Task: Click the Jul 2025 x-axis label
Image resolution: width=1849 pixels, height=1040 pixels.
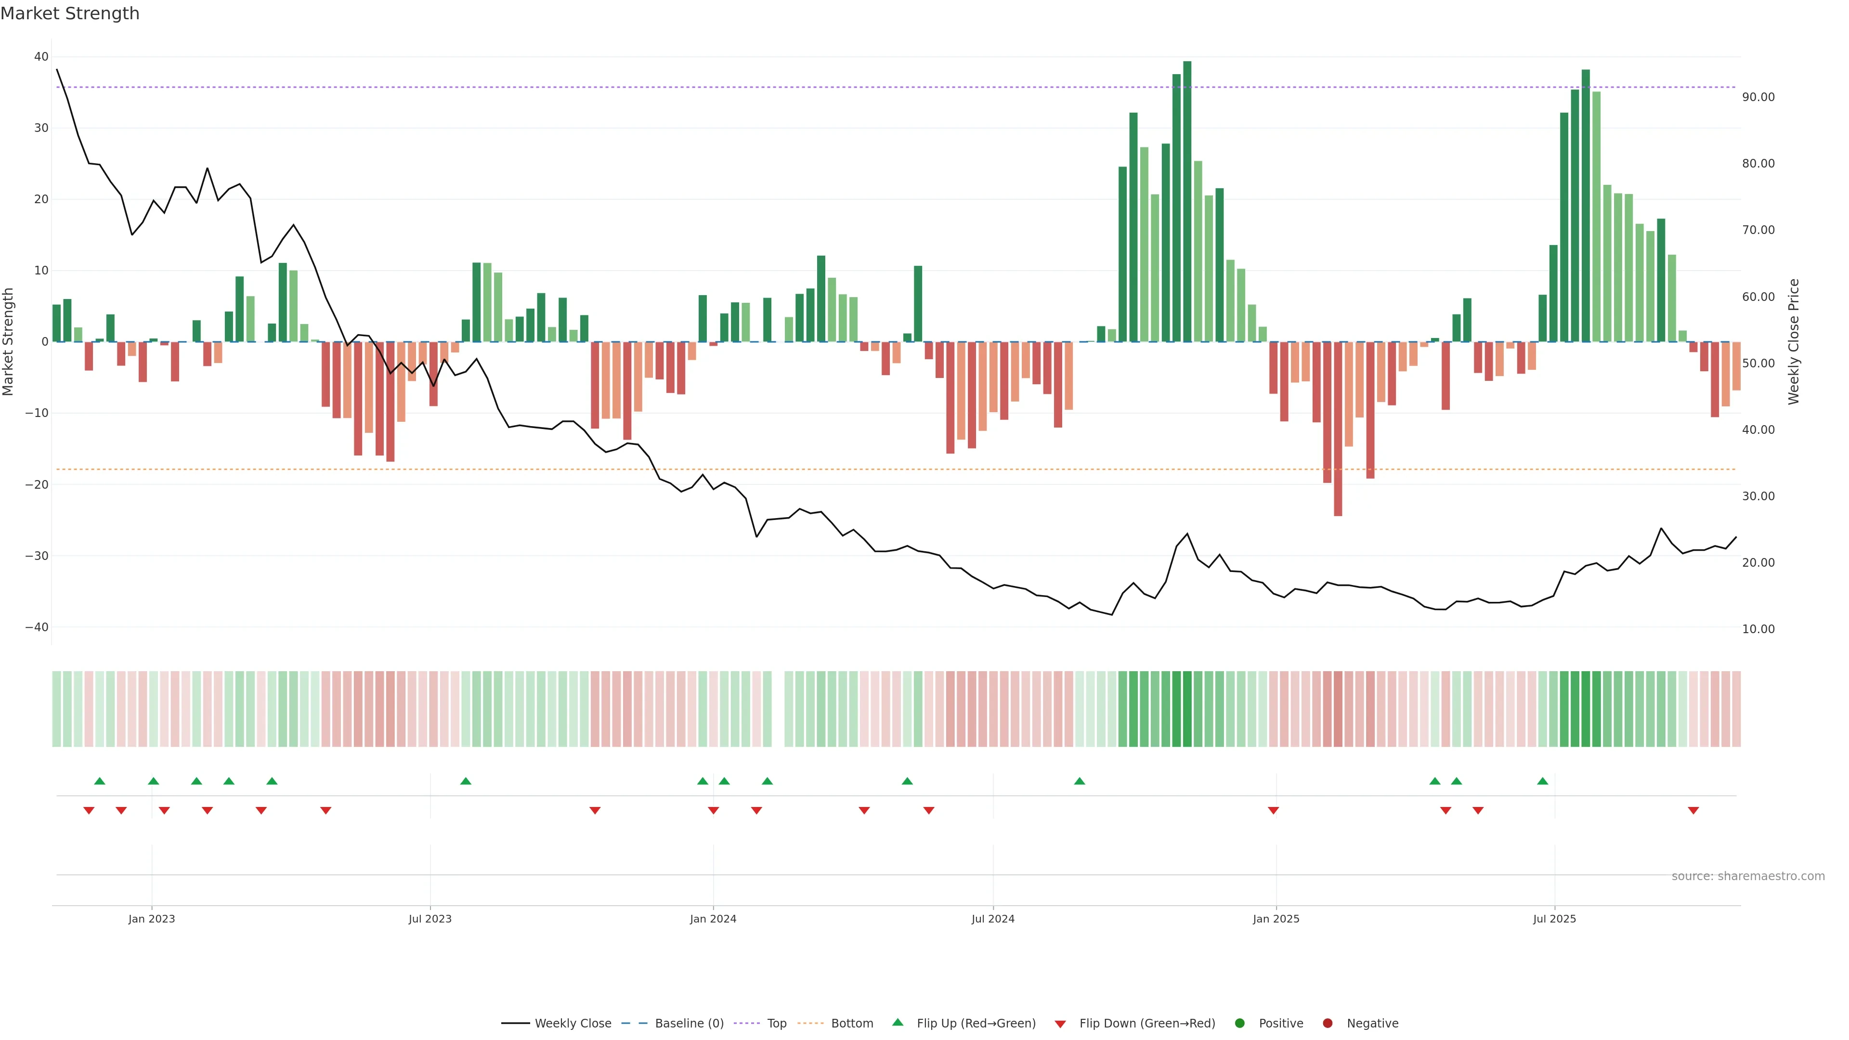Action: 1554,919
